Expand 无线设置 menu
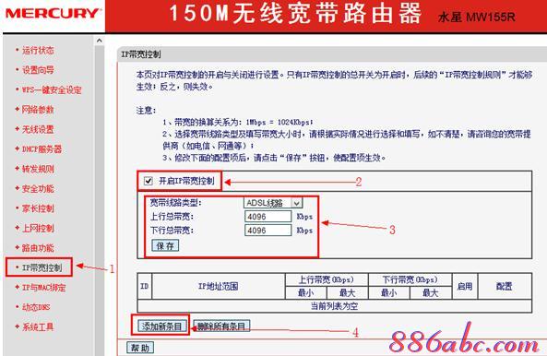 click(x=38, y=129)
